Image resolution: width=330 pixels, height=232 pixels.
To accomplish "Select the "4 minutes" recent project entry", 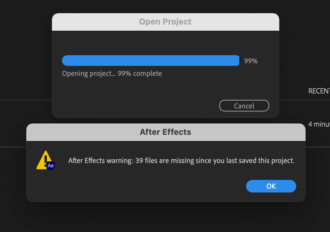I will point(319,124).
